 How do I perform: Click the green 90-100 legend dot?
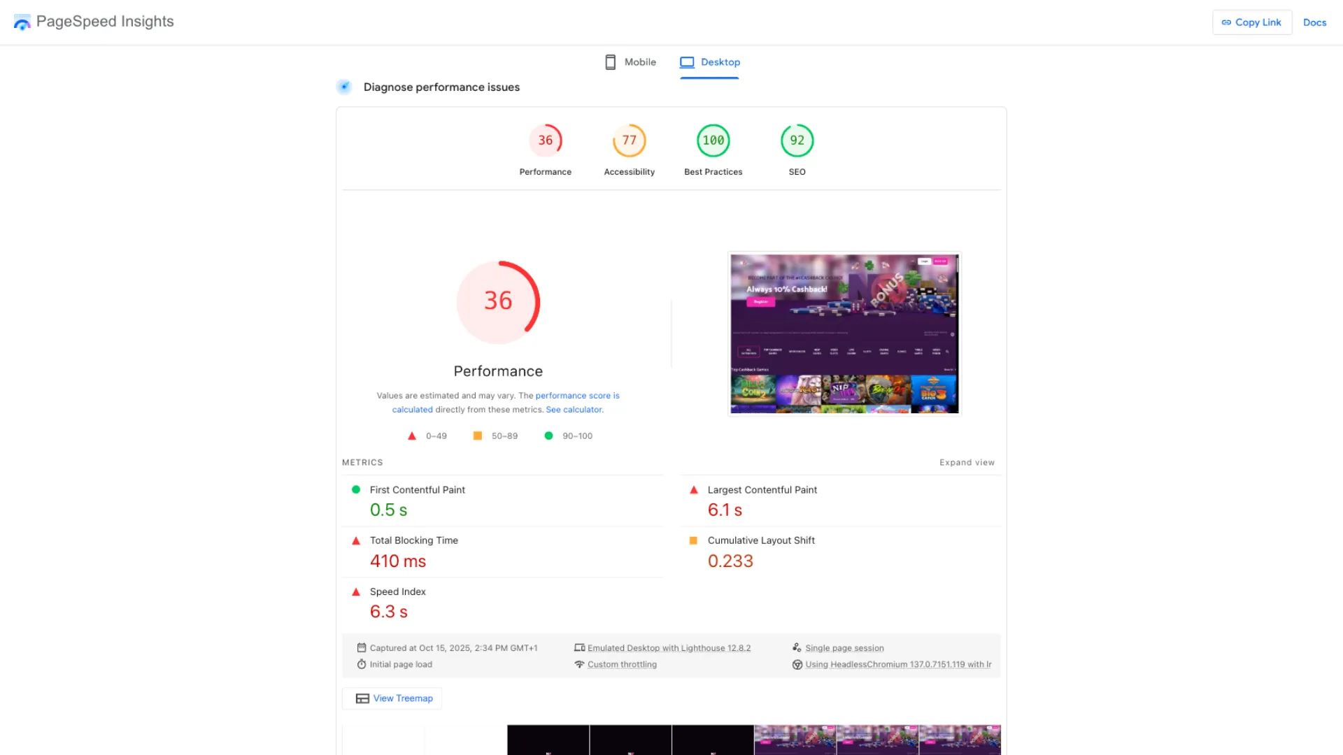[548, 436]
